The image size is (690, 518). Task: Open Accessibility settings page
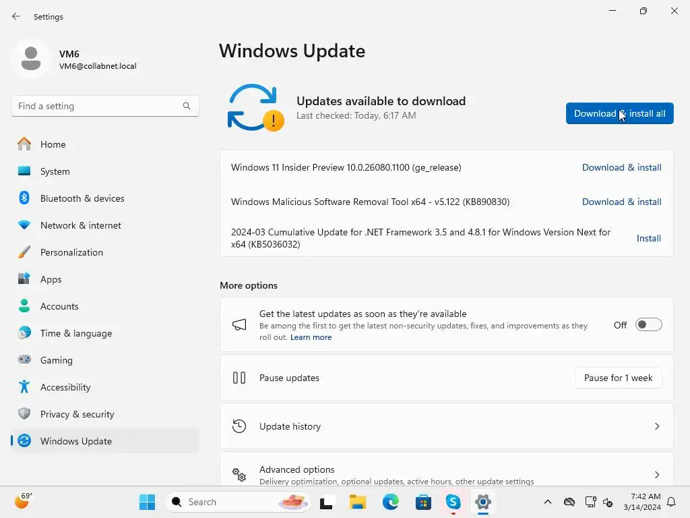pyautogui.click(x=105, y=386)
